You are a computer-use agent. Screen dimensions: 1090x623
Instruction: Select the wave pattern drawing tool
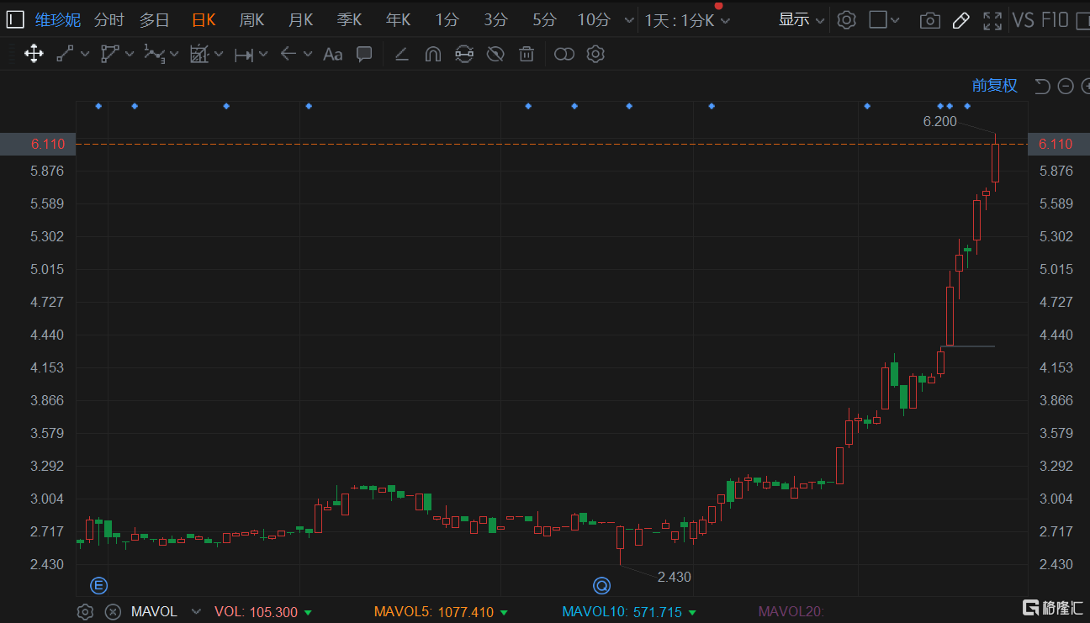tap(154, 55)
